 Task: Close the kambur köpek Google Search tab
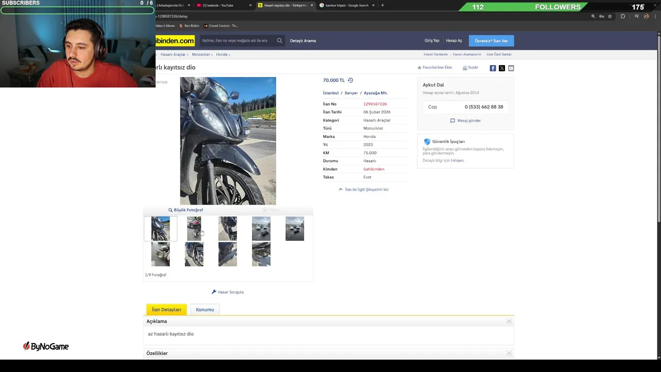(373, 5)
